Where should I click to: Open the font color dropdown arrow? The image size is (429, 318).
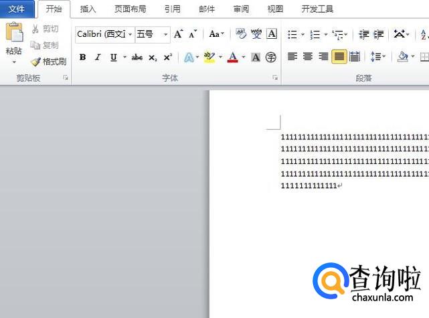click(244, 57)
